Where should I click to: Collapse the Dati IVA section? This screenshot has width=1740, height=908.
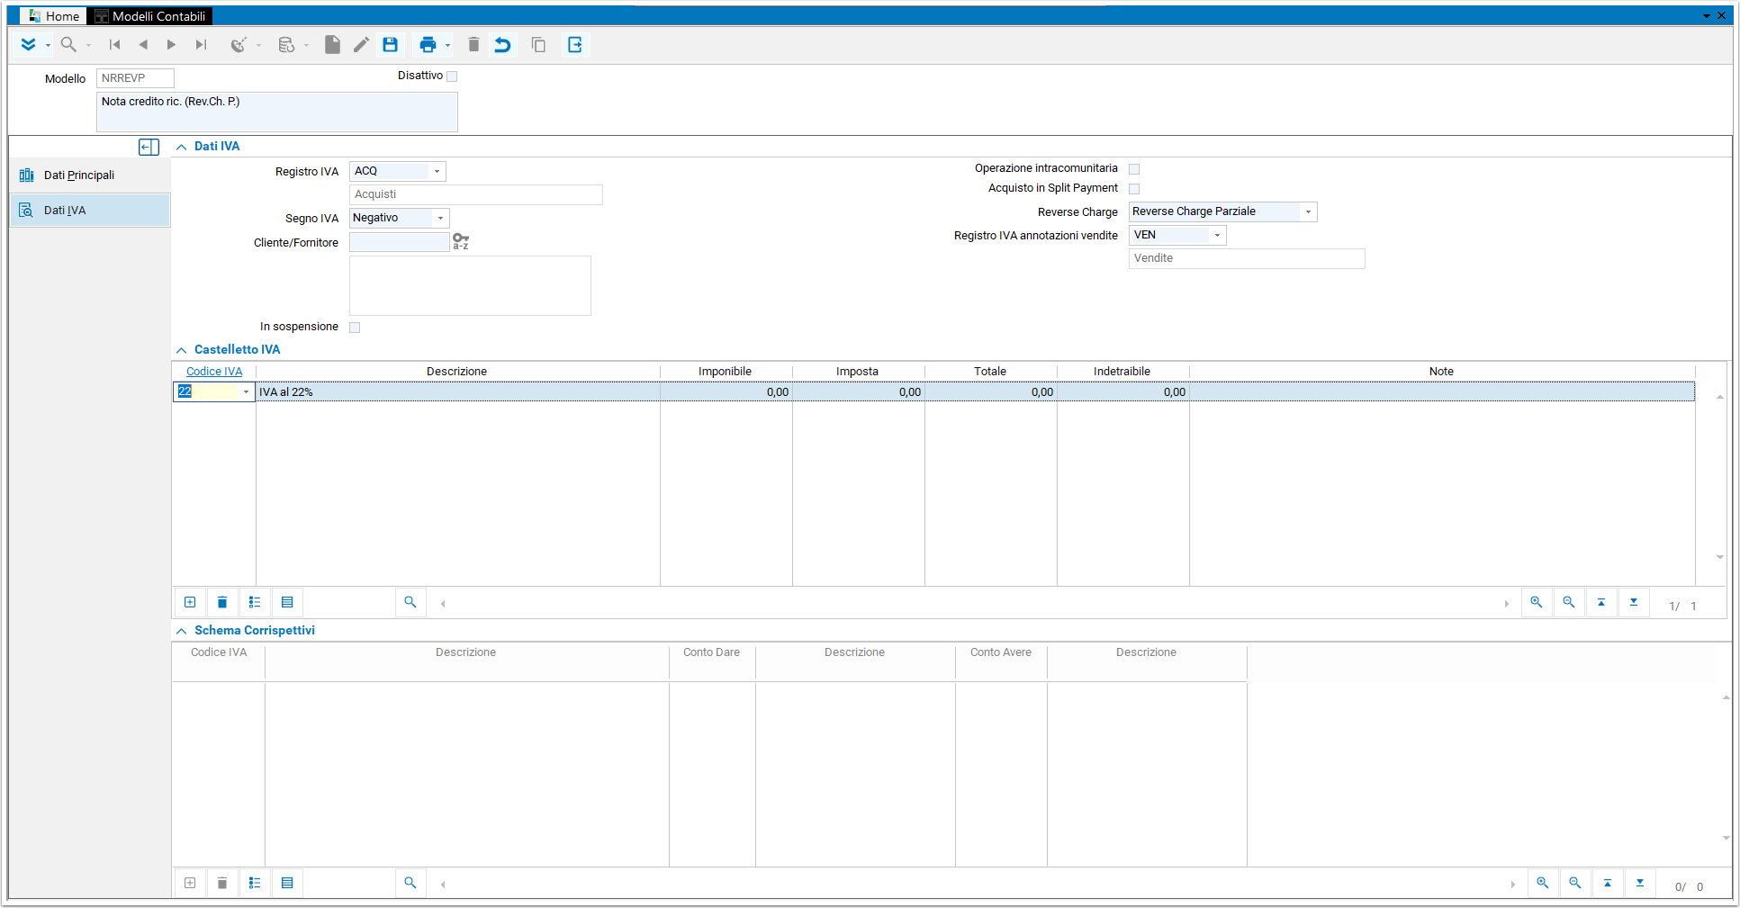click(x=181, y=147)
